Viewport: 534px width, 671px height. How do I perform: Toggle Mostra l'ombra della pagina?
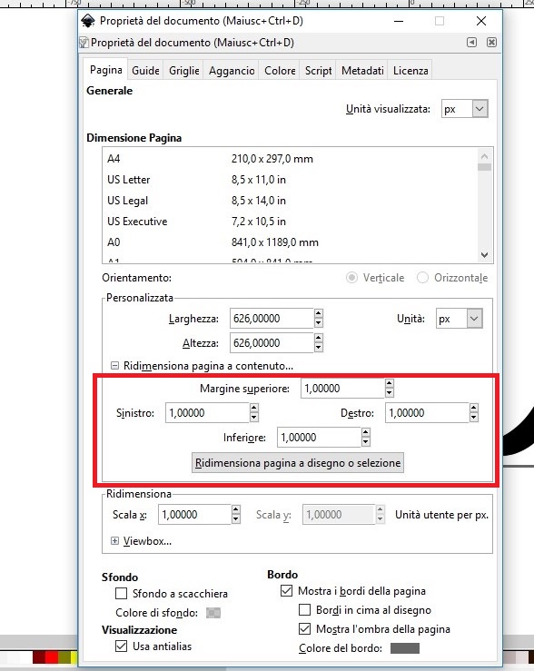click(304, 629)
